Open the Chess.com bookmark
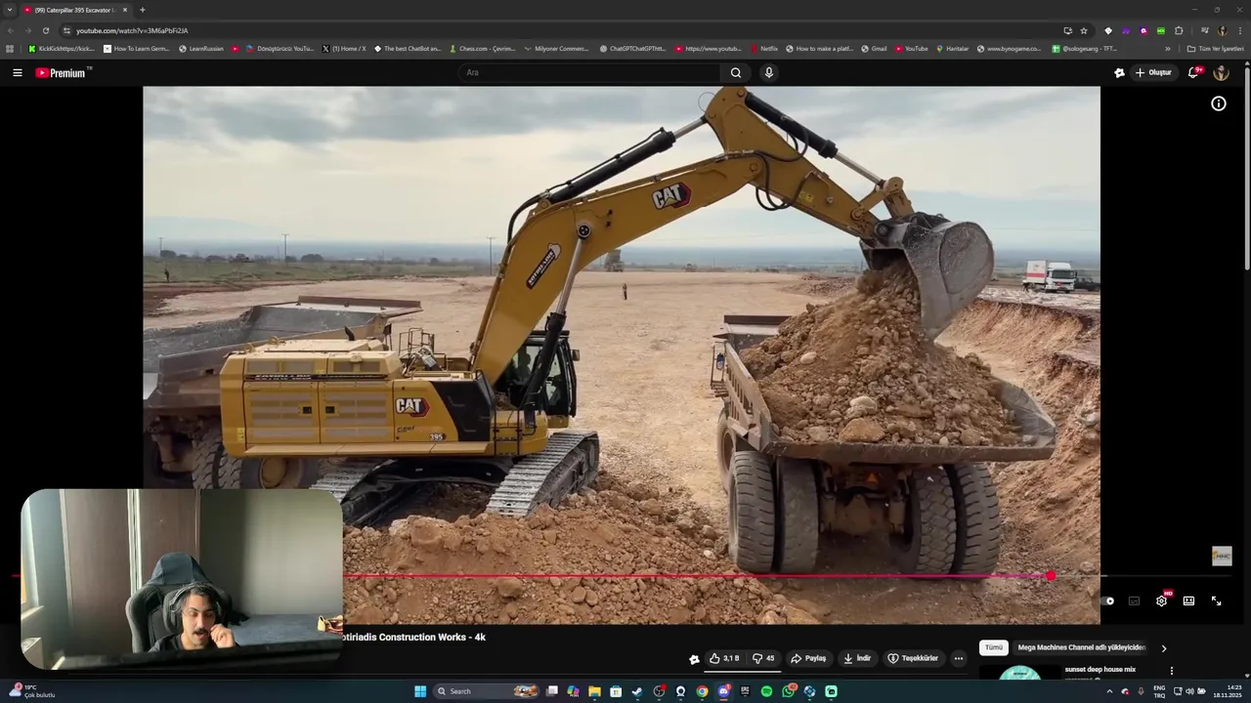1251x703 pixels. coord(482,49)
